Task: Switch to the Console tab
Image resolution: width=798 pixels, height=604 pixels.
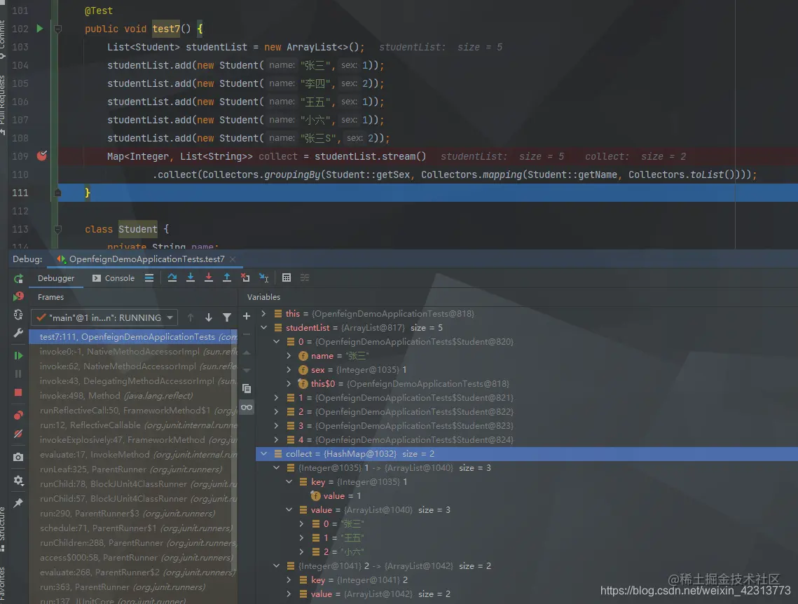Action: pos(113,278)
